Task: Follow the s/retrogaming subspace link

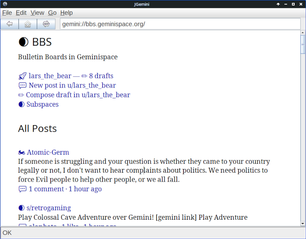Action: tap(48, 208)
